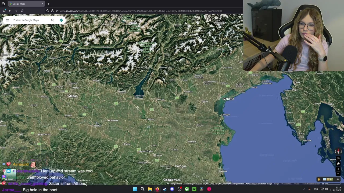This screenshot has height=193, width=344.
Task: Click the 'Padua' map label
Action: (x=205, y=101)
